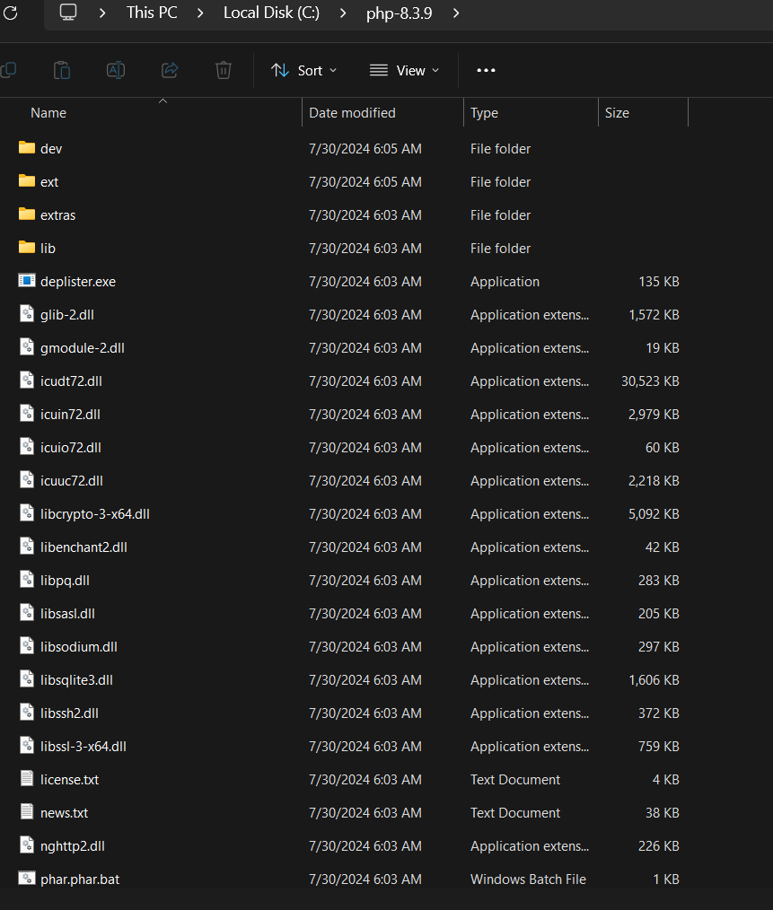
Task: Click the Refresh icon in address bar
Action: point(11,13)
